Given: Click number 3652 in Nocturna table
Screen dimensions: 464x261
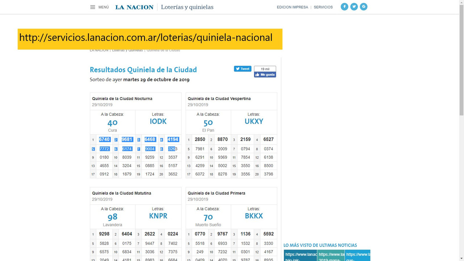Looking at the screenshot, I should coord(173,174).
